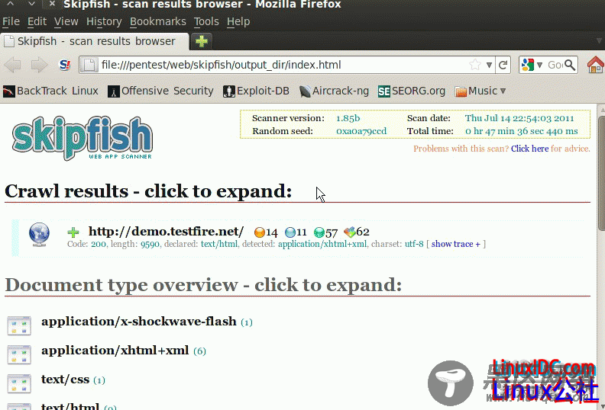Click the scanner version value 1.85b
Screen dimensions: 605x410
348,118
